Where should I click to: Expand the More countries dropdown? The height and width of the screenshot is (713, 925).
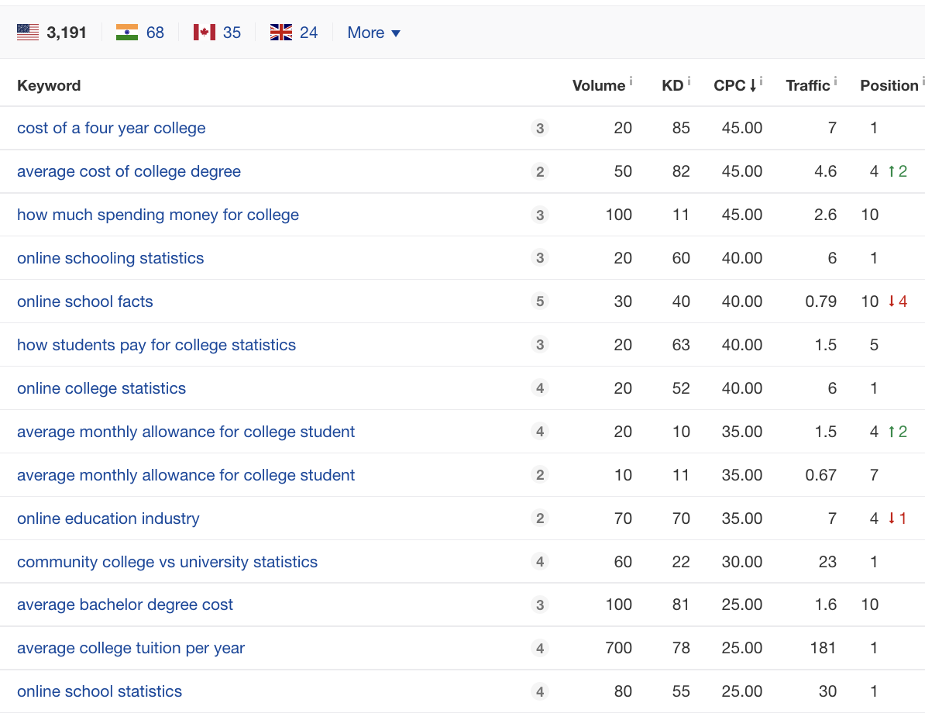(373, 33)
